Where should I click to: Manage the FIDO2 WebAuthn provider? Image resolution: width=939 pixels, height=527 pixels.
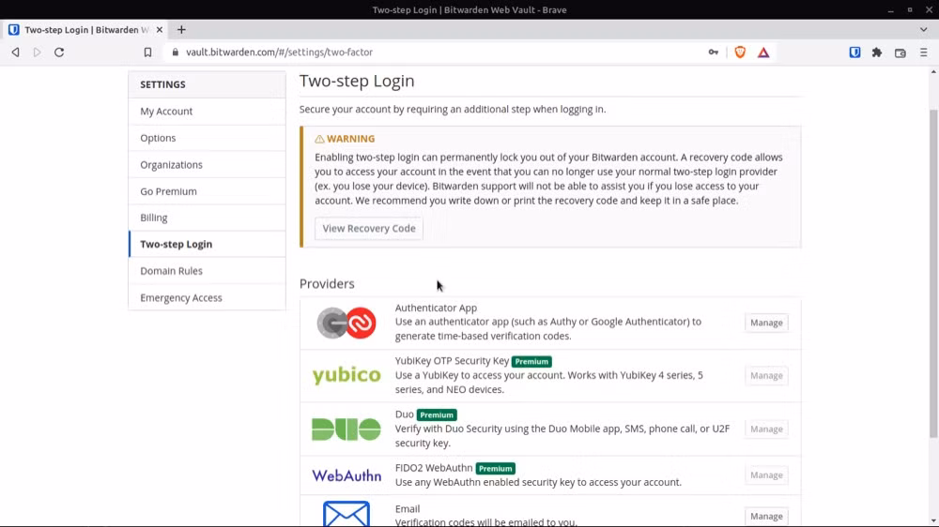click(x=766, y=475)
